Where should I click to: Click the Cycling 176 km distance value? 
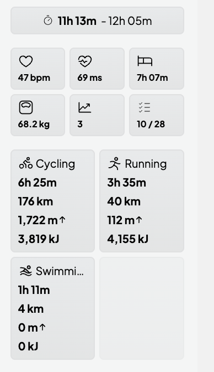point(35,201)
